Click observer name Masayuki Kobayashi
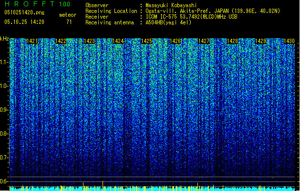 [171, 5]
